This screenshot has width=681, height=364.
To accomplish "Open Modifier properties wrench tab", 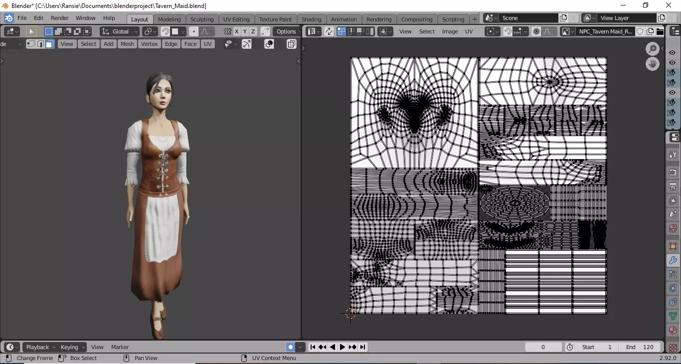I will [x=673, y=260].
